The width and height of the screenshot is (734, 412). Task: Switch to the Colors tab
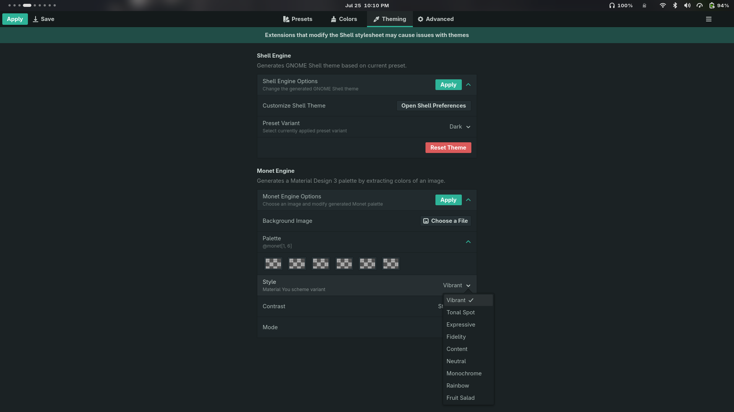pos(344,19)
